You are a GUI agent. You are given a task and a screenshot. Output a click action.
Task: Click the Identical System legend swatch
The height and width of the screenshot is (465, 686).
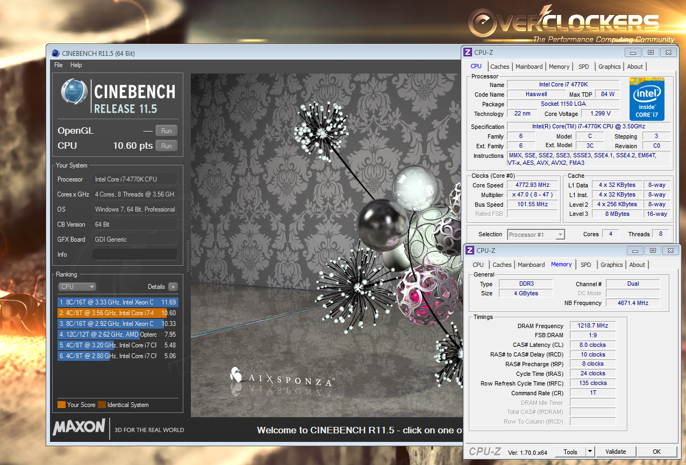(x=102, y=405)
